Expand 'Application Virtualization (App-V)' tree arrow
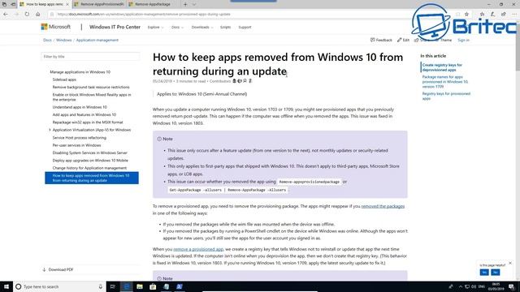Image resolution: width=520 pixels, height=292 pixels. [50, 130]
